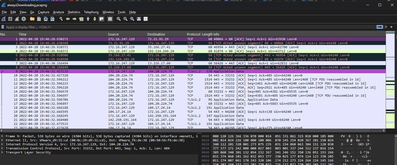Click the last main toolbar icon
Viewport: 397px width, 165px height.
click(146, 19)
